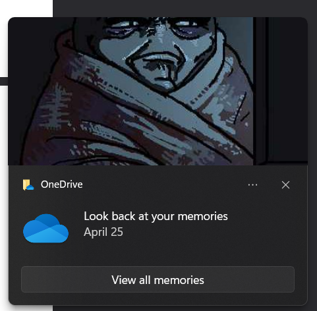Click notification header space between OneDrive and dots
Screen dimensions: 317x311
pos(165,184)
